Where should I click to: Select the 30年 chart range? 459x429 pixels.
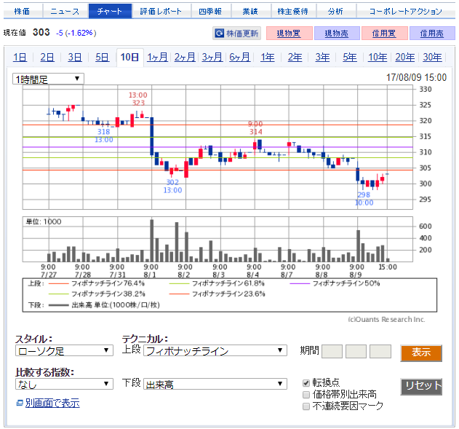click(433, 57)
